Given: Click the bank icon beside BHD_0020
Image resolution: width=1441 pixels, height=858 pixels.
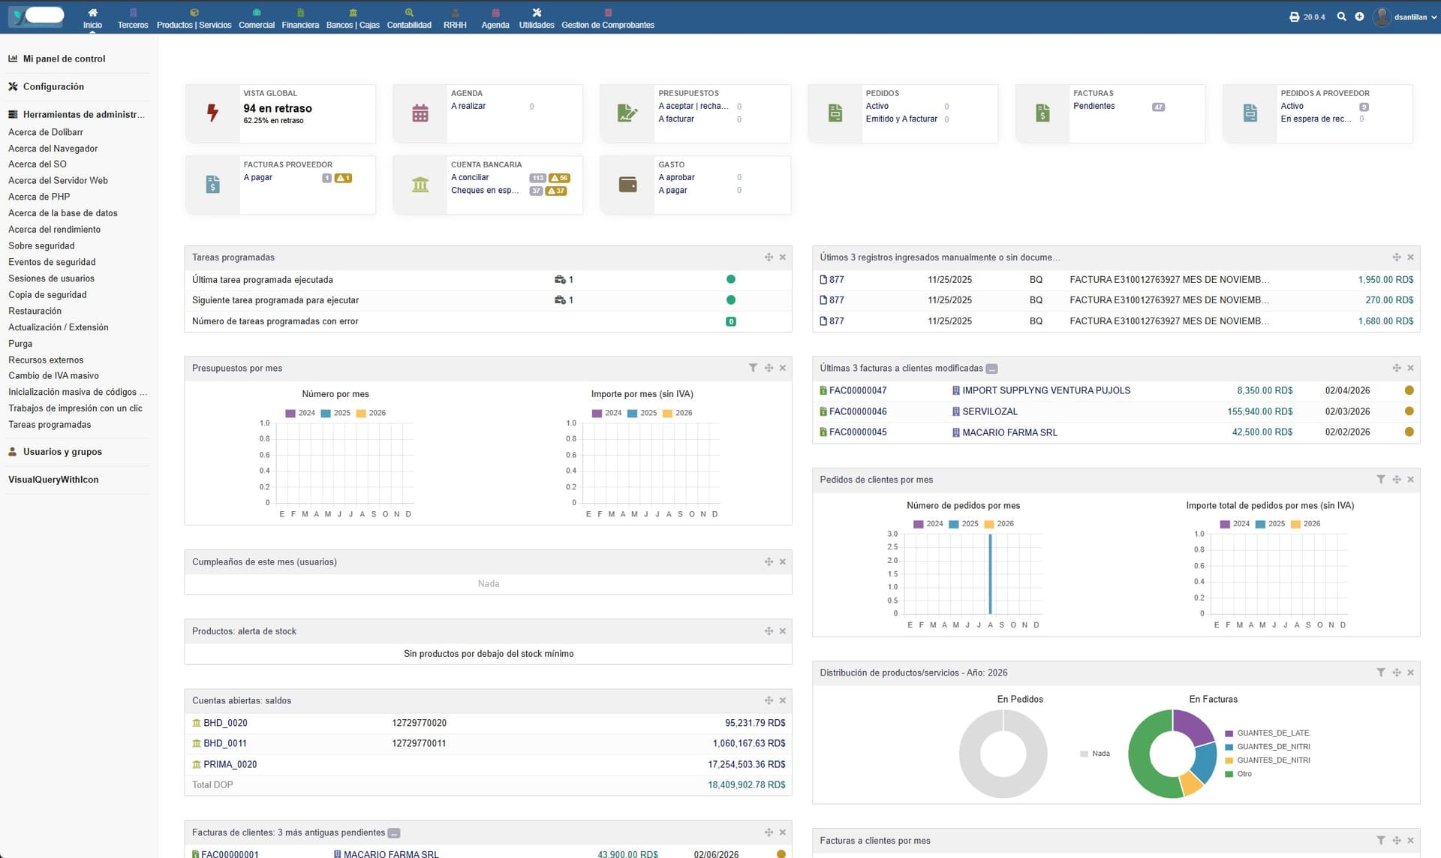Looking at the screenshot, I should click(x=196, y=723).
